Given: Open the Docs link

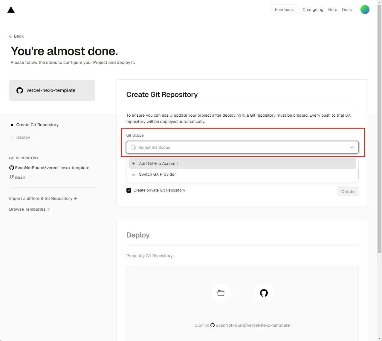Looking at the screenshot, I should pyautogui.click(x=347, y=10).
